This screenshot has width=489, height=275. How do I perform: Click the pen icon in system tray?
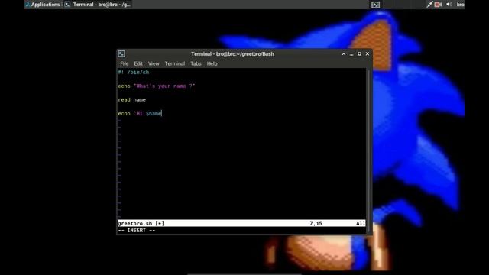click(x=429, y=5)
